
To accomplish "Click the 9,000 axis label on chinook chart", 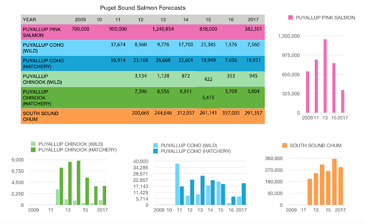I will point(18,160).
